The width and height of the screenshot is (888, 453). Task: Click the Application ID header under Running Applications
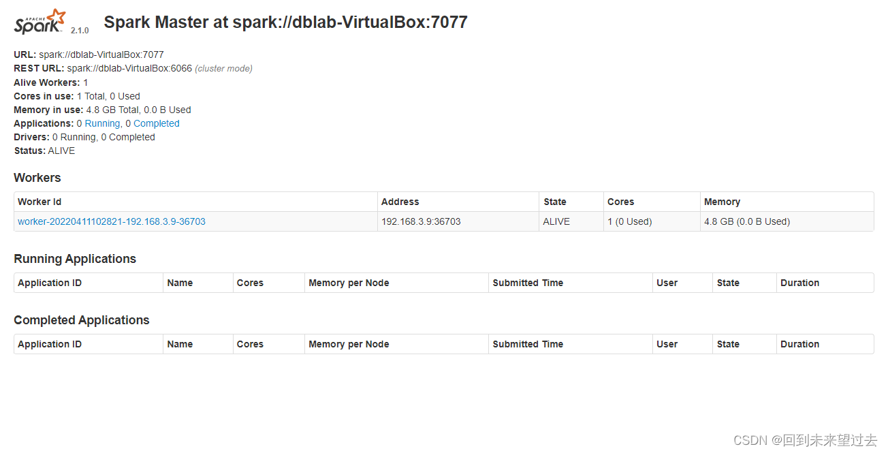(50, 282)
